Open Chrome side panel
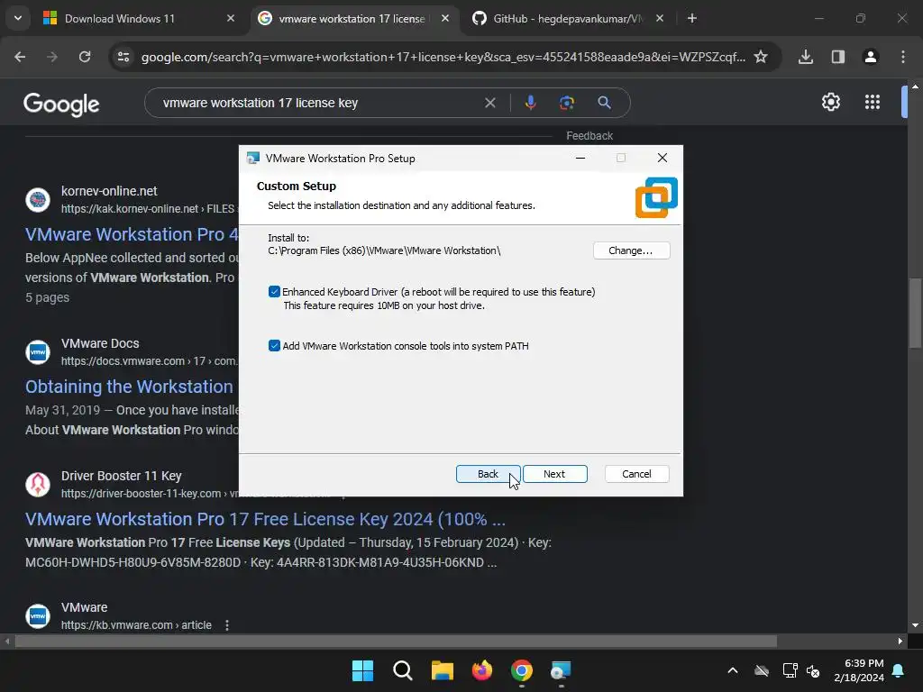The width and height of the screenshot is (923, 692). [838, 57]
